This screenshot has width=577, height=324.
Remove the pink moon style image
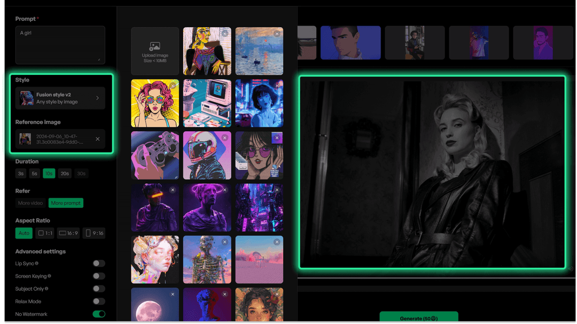pos(173,294)
